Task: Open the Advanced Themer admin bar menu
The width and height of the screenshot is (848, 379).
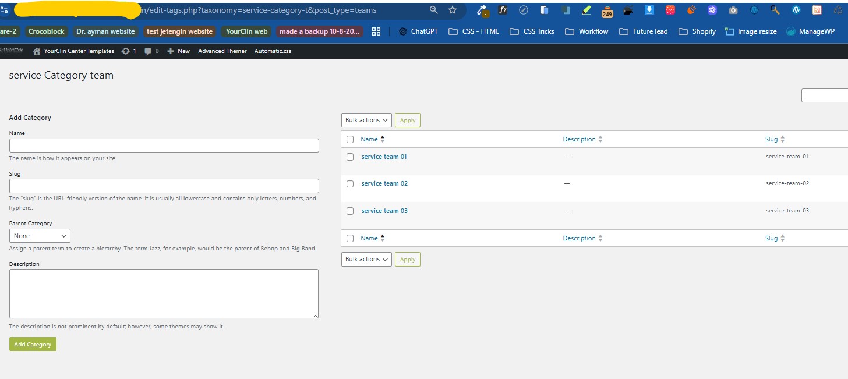Action: tap(222, 51)
